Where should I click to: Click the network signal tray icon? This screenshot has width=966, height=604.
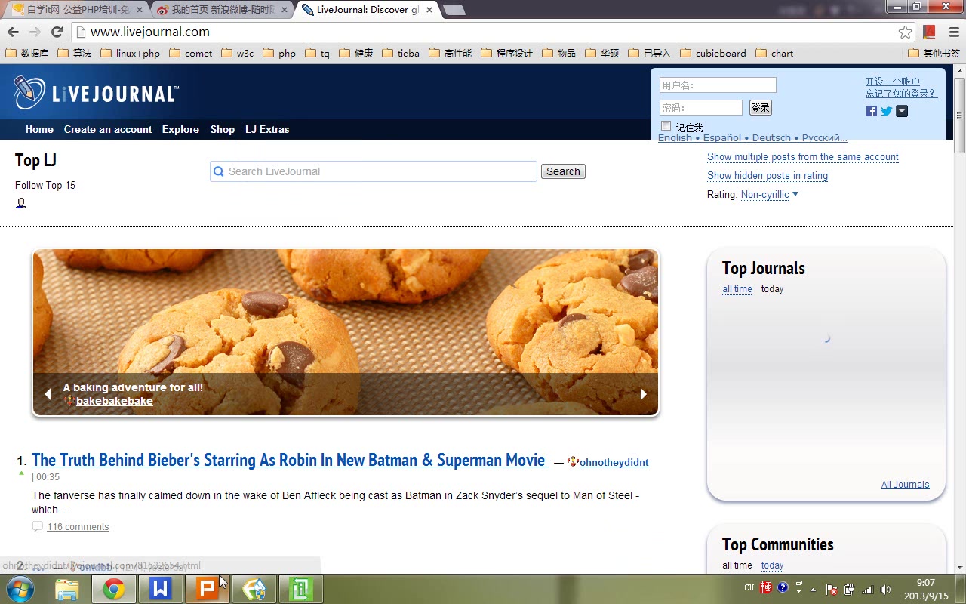coord(868,589)
